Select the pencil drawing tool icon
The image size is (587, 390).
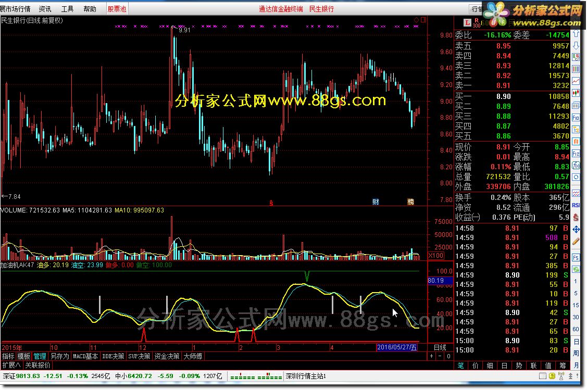576,242
